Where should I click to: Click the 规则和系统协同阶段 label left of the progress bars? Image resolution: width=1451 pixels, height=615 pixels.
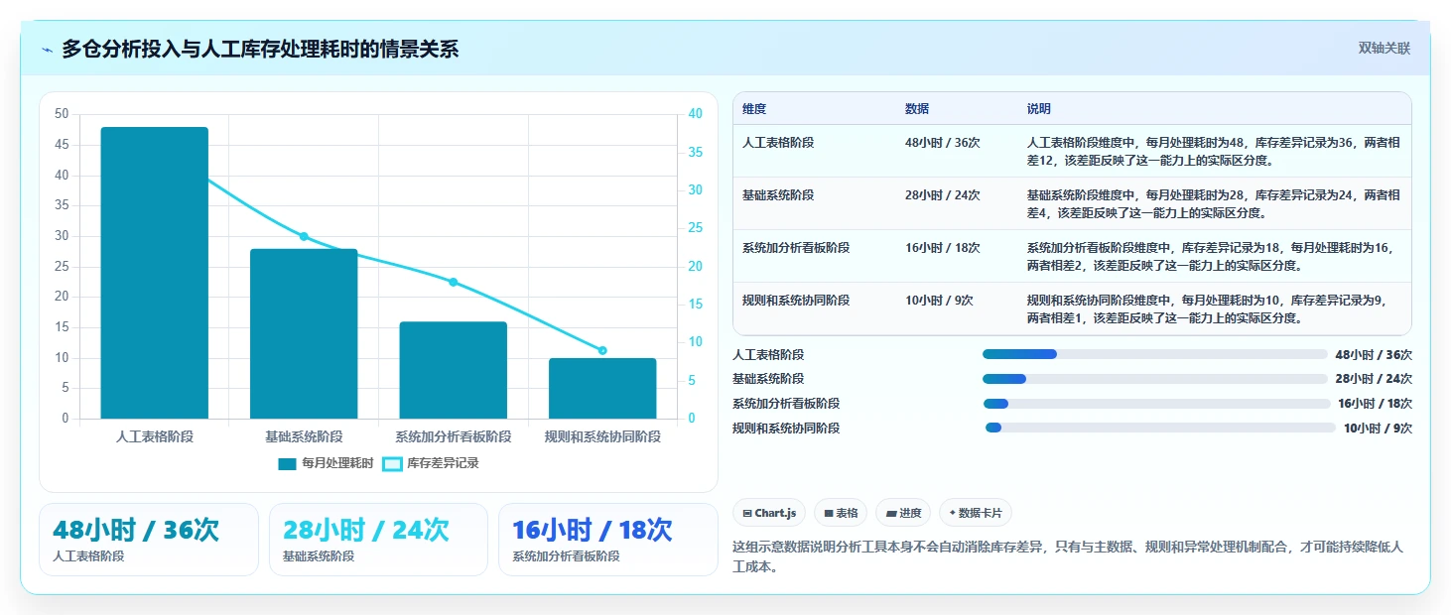(x=786, y=428)
